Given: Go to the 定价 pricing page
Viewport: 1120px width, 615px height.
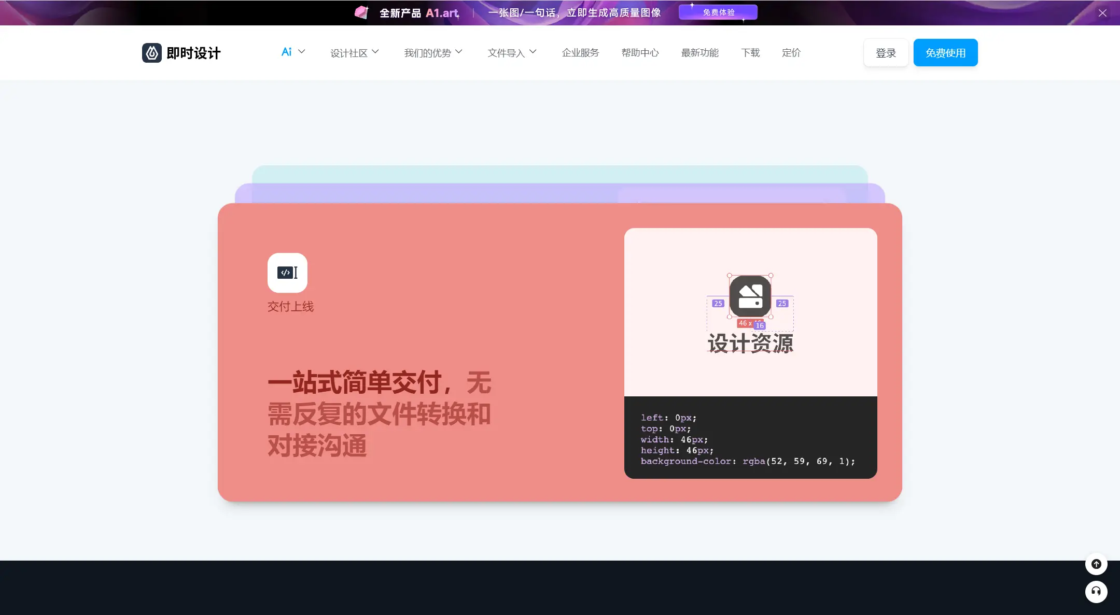Looking at the screenshot, I should (791, 52).
